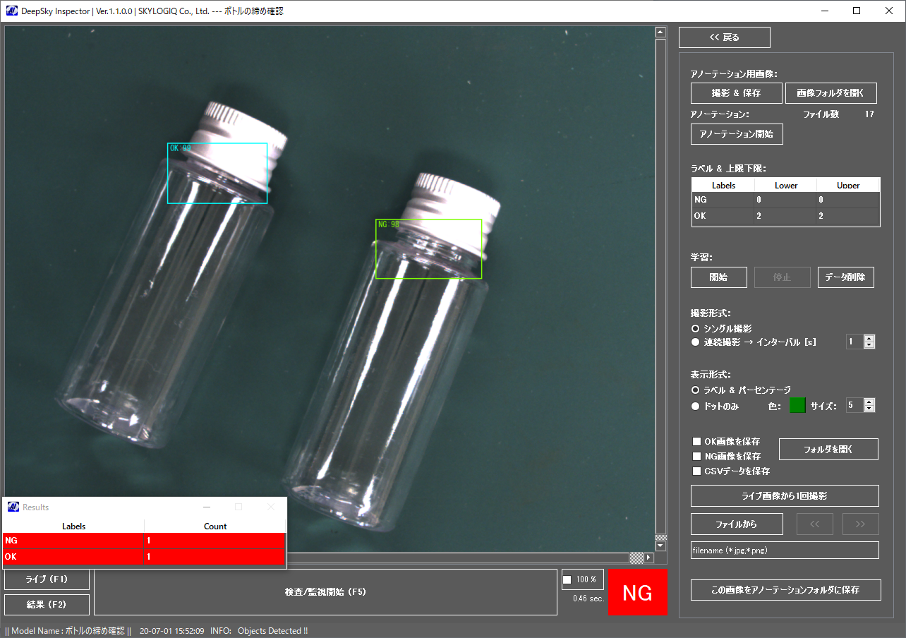This screenshot has height=638, width=906.
Task: Click Labels header in Results window
Action: pyautogui.click(x=73, y=526)
